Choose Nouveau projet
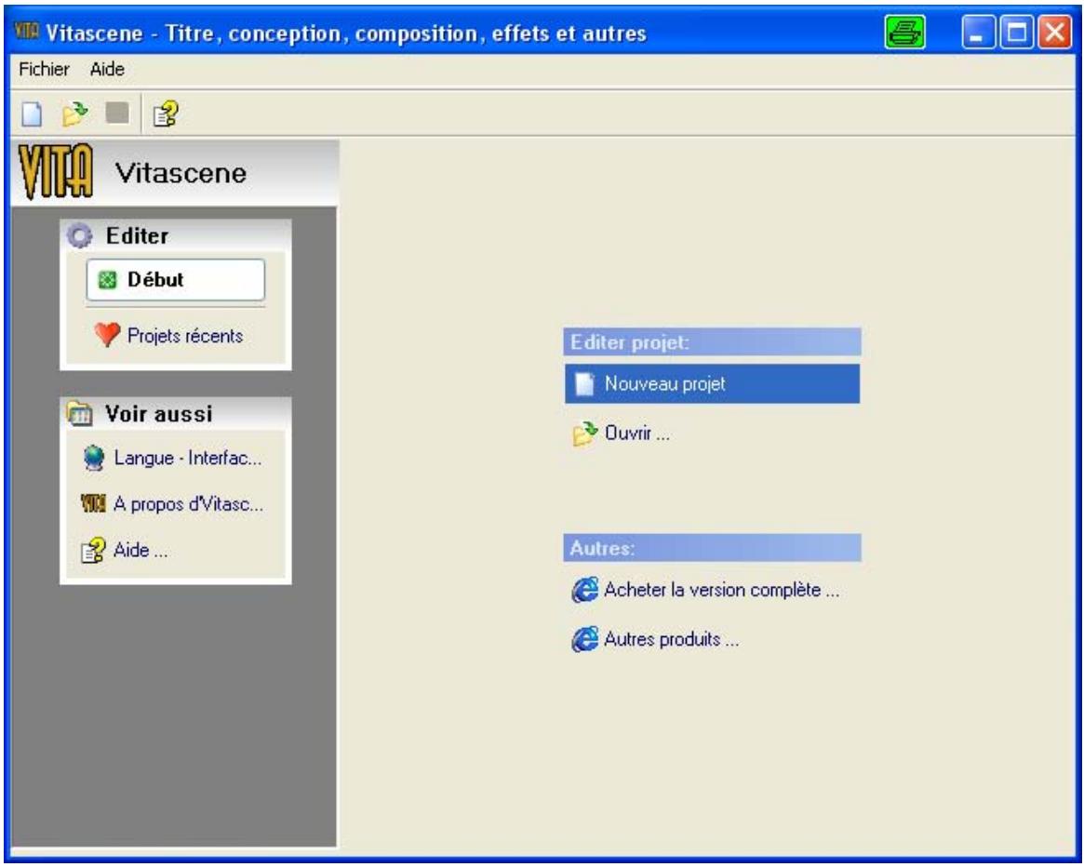This screenshot has width=1084, height=867. click(712, 383)
